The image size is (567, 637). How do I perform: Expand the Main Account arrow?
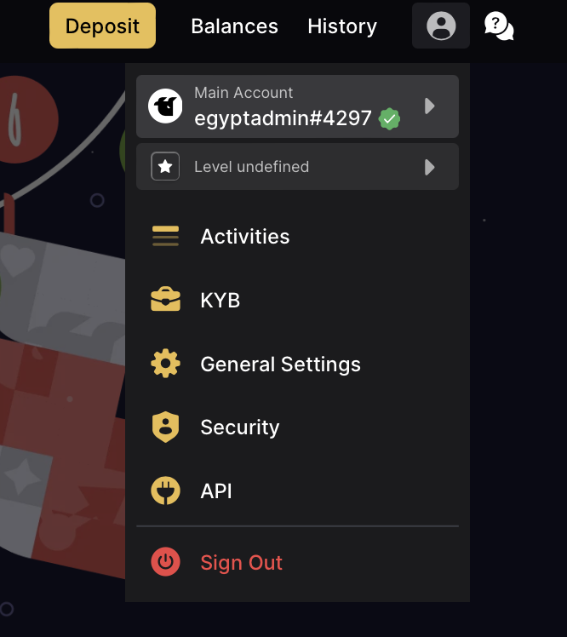coord(429,106)
